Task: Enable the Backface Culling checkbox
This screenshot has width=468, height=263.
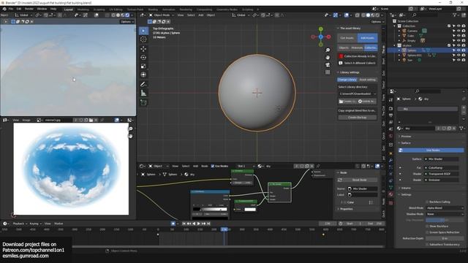Action: (427, 202)
